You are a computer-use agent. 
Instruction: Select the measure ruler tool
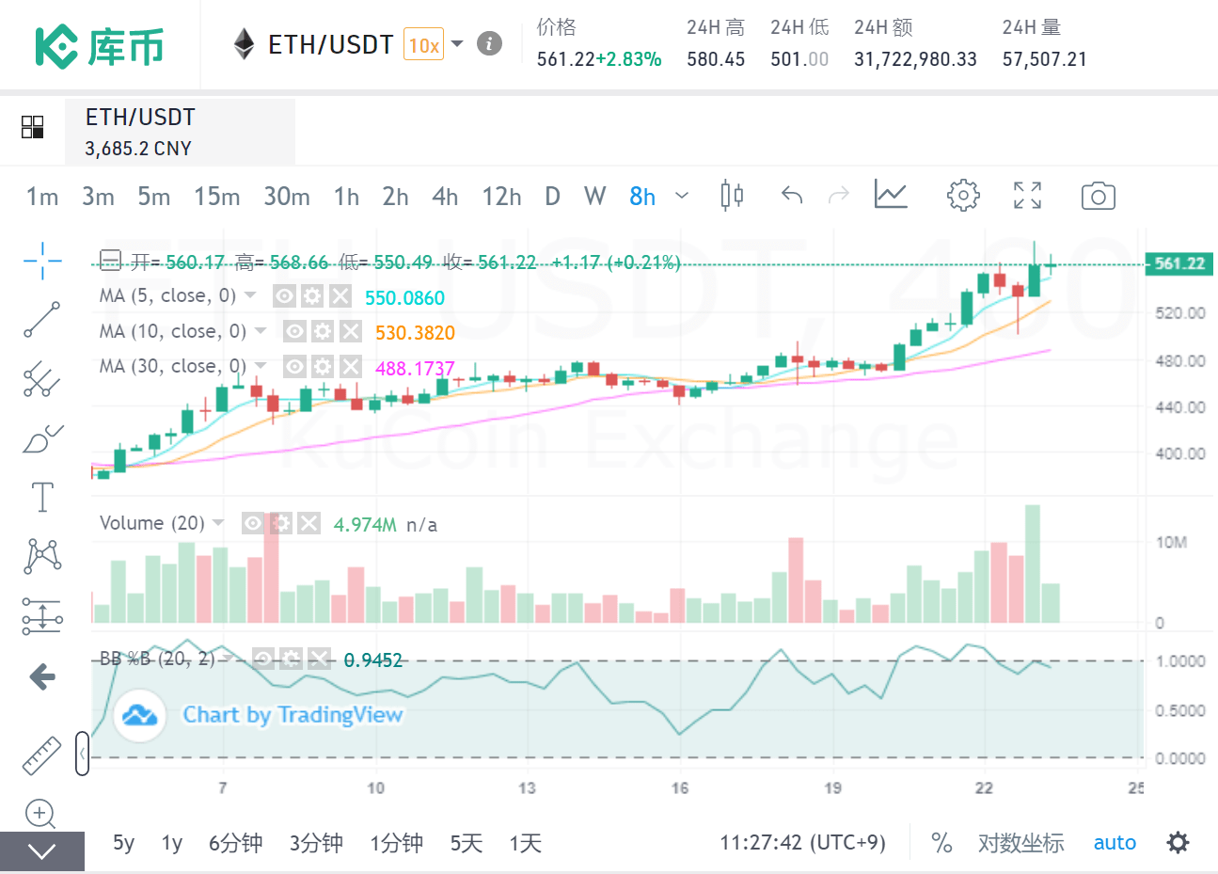pos(41,755)
